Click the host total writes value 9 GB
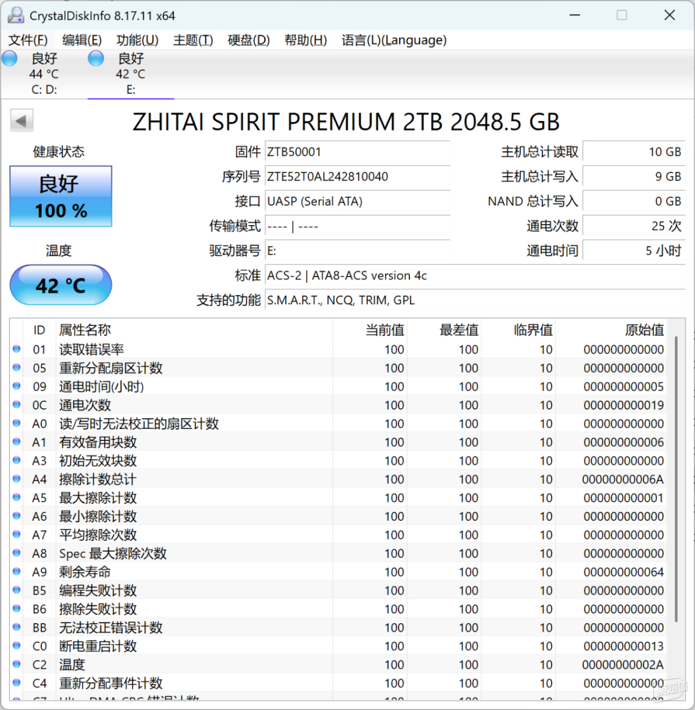Screen dimensions: 695x710 click(634, 177)
